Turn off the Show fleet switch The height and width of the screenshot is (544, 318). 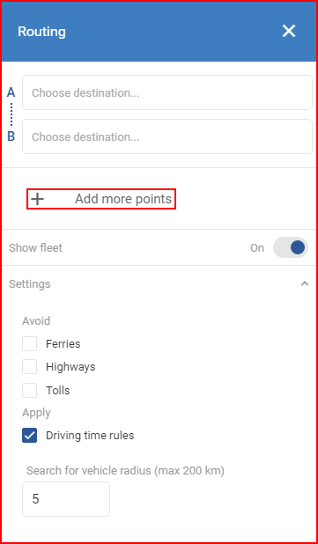click(x=291, y=247)
